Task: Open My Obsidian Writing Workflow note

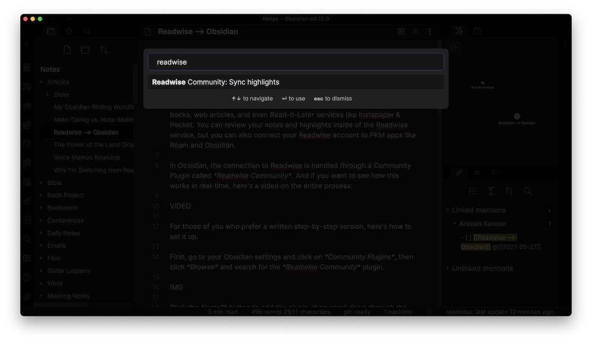Action: 93,107
